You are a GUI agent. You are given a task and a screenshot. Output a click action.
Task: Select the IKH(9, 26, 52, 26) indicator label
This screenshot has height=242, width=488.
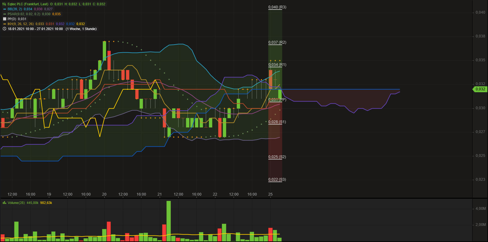20,24
